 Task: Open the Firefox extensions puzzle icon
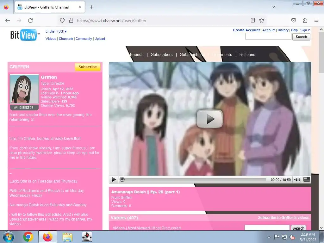pyautogui.click(x=305, y=20)
